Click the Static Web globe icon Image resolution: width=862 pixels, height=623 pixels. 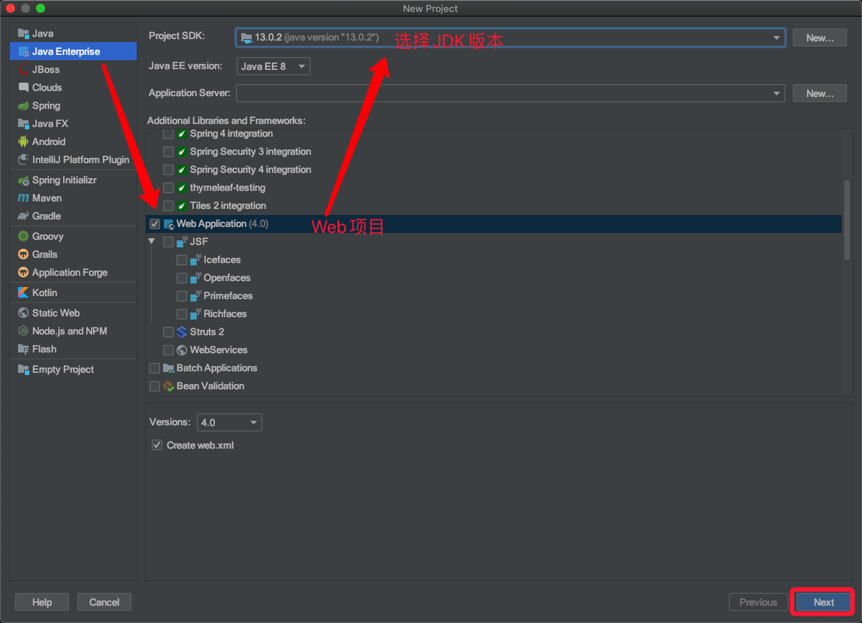[x=23, y=313]
